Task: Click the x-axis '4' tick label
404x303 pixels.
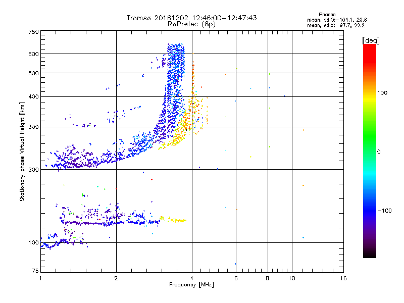Action: coord(192,278)
